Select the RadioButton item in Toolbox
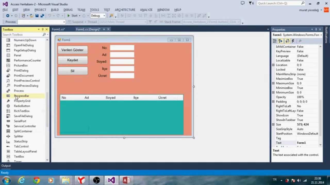 (x=22, y=106)
